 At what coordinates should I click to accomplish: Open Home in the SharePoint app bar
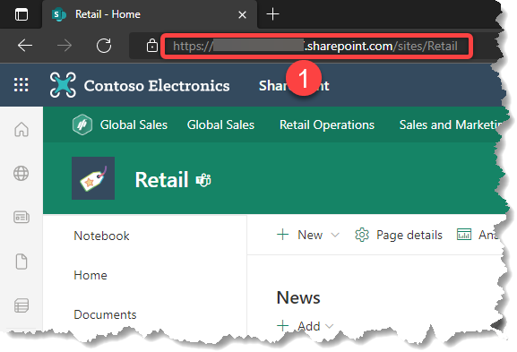point(22,129)
